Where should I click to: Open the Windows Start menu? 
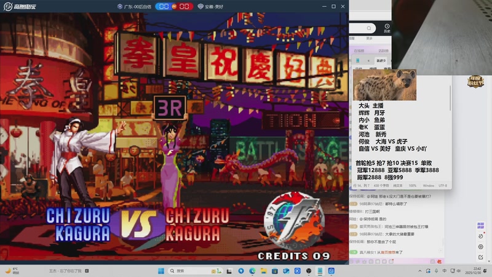[161, 271]
